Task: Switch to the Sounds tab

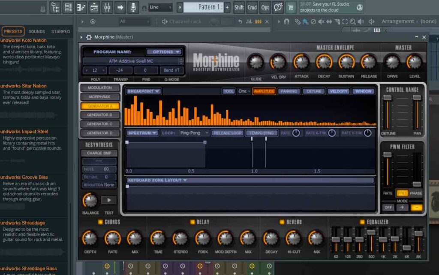Action: 37,32
